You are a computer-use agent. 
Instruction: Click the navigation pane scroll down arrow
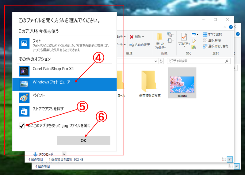pos(64,154)
